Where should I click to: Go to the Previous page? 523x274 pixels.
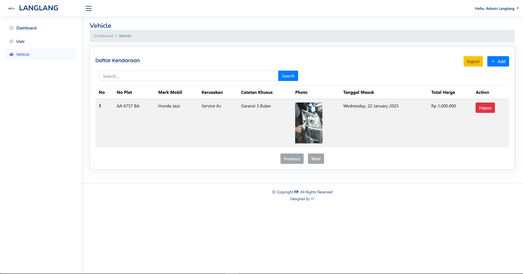point(292,159)
